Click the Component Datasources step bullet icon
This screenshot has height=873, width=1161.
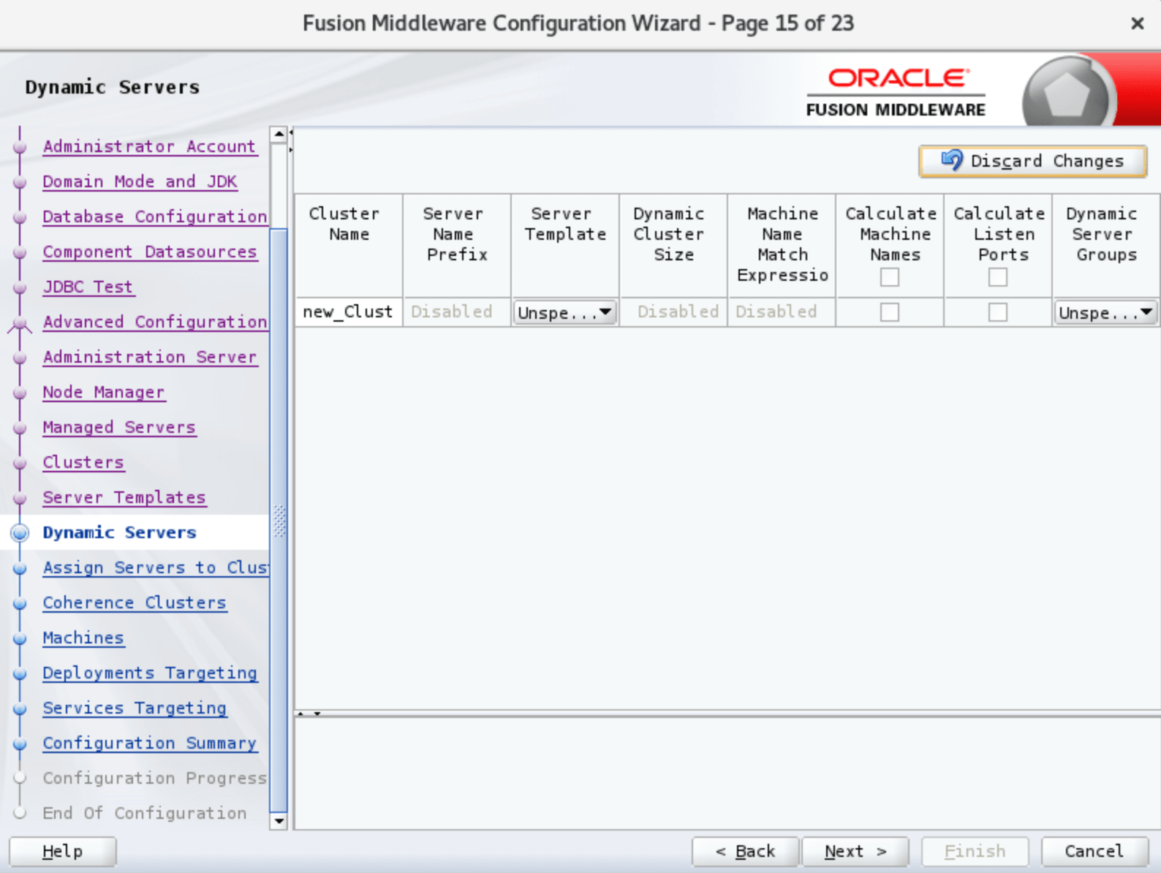20,252
